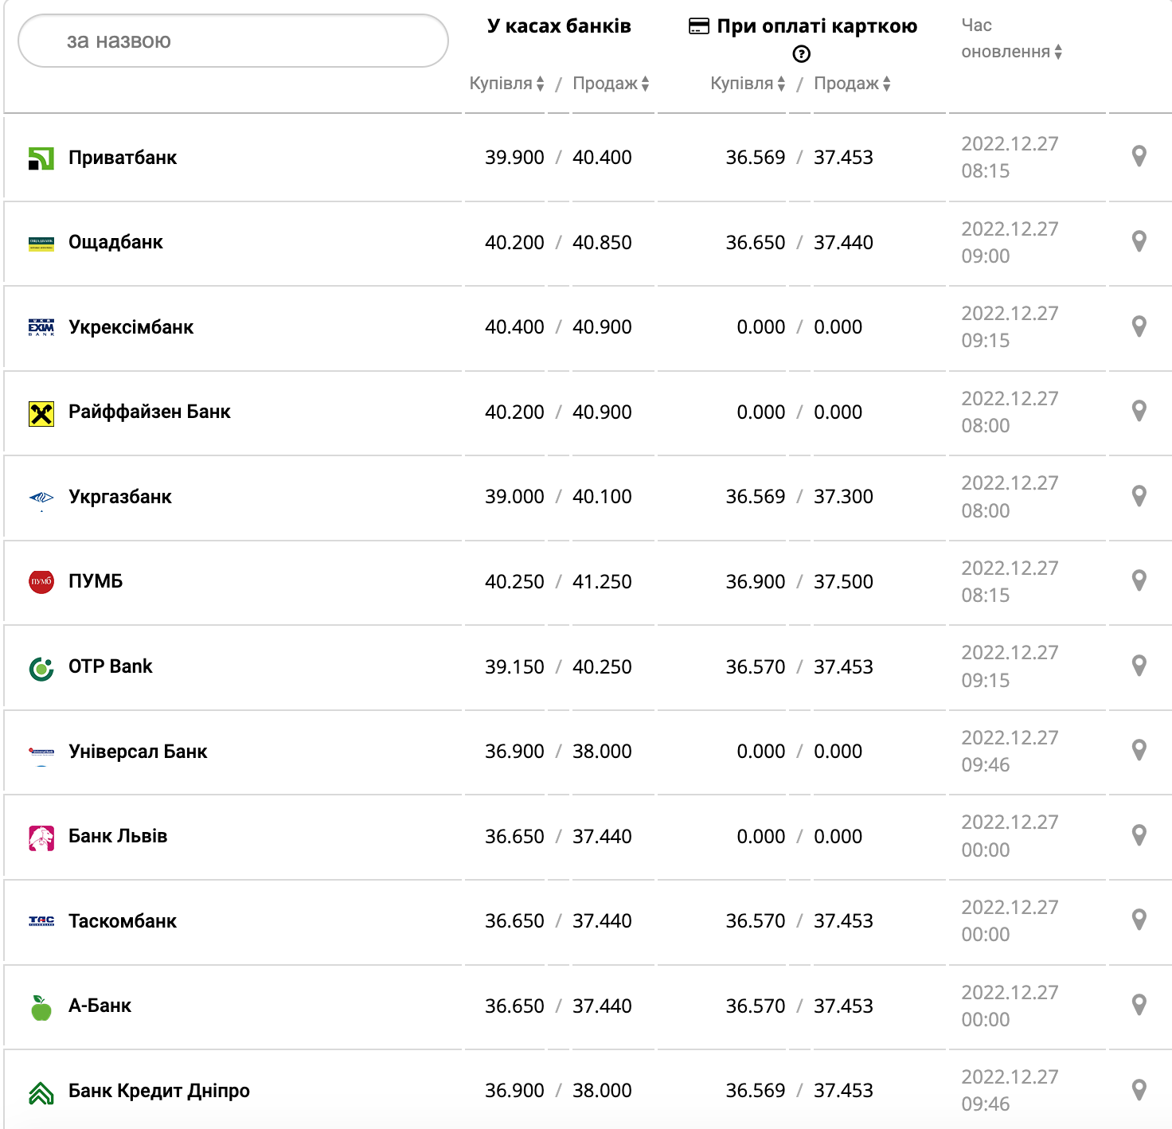Show Ukrgasbank branches via location pin

click(1139, 496)
